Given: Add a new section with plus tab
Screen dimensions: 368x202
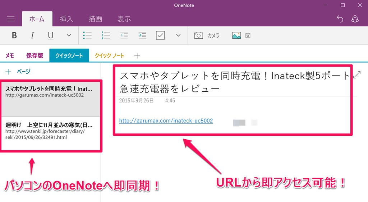Looking at the screenshot, I should [137, 56].
